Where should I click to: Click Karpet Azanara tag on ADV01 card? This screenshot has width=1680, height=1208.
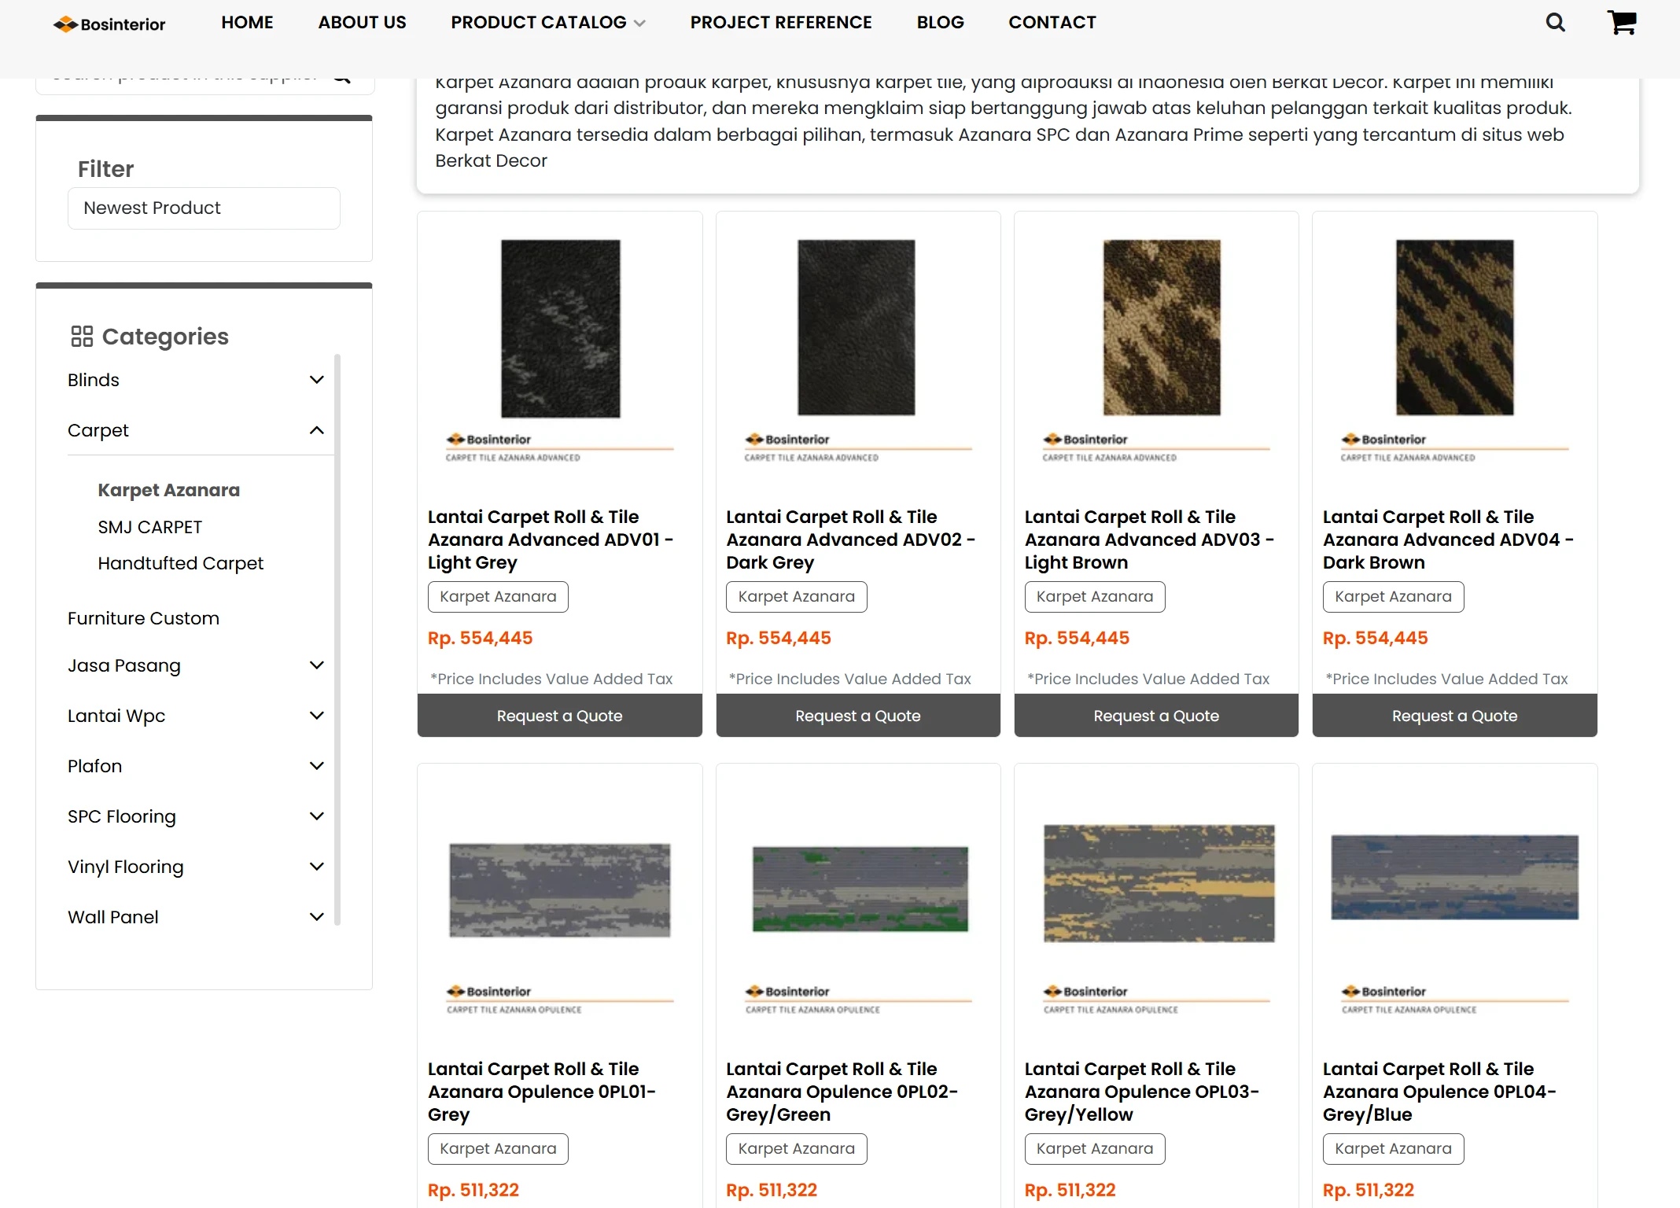pos(498,597)
